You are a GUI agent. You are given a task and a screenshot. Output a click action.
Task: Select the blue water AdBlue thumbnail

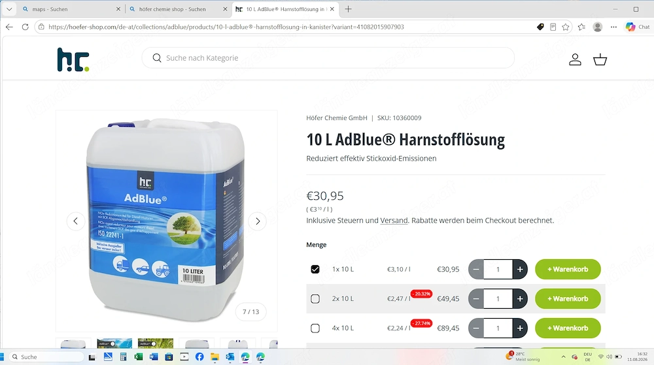pyautogui.click(x=114, y=343)
